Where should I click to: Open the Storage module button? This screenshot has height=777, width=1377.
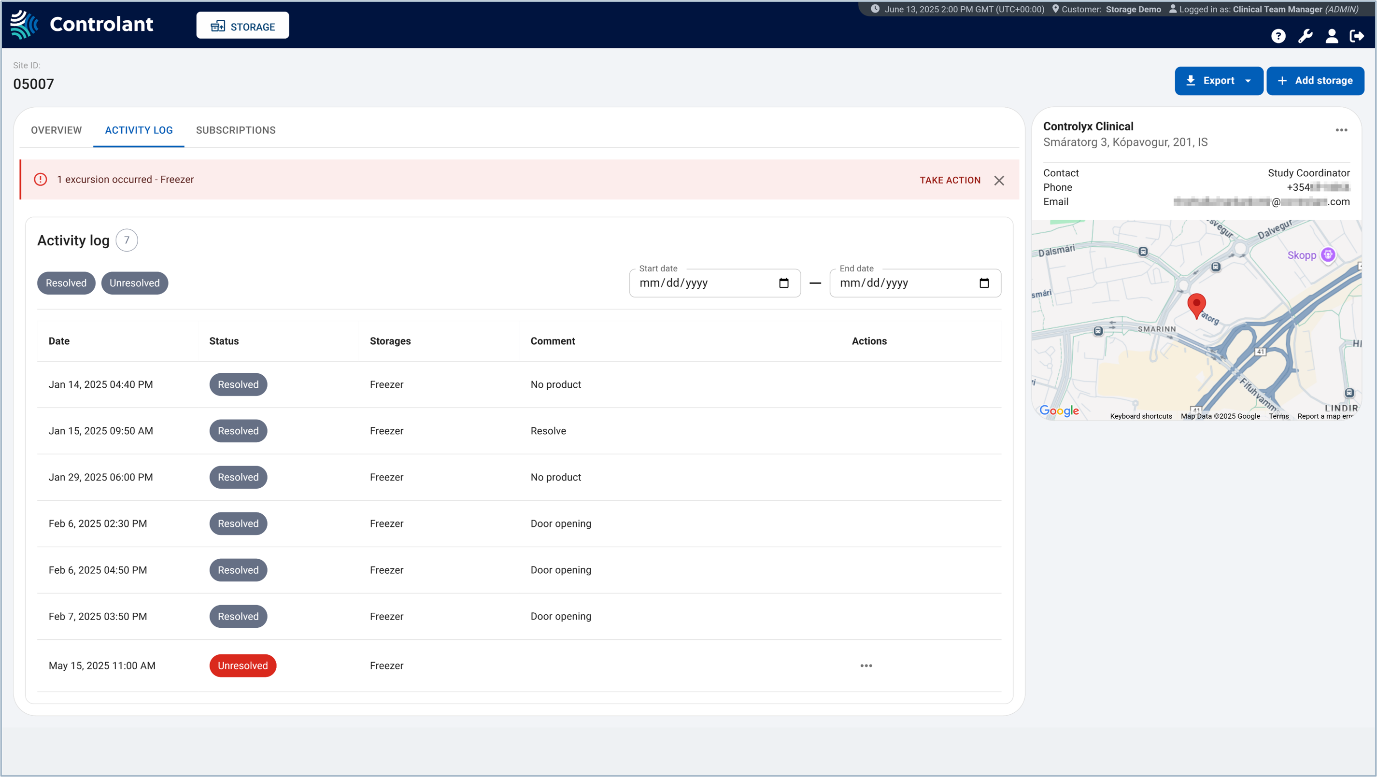(242, 26)
